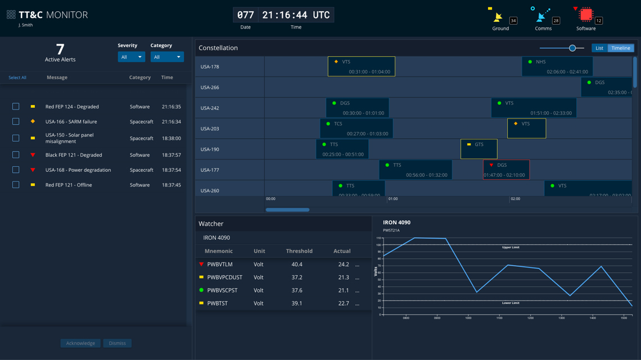Click the IRON 4090 Watcher row
Screen dimensions: 641x360
tap(283, 238)
